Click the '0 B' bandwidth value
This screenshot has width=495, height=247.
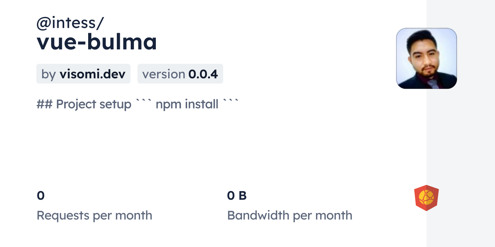point(237,196)
